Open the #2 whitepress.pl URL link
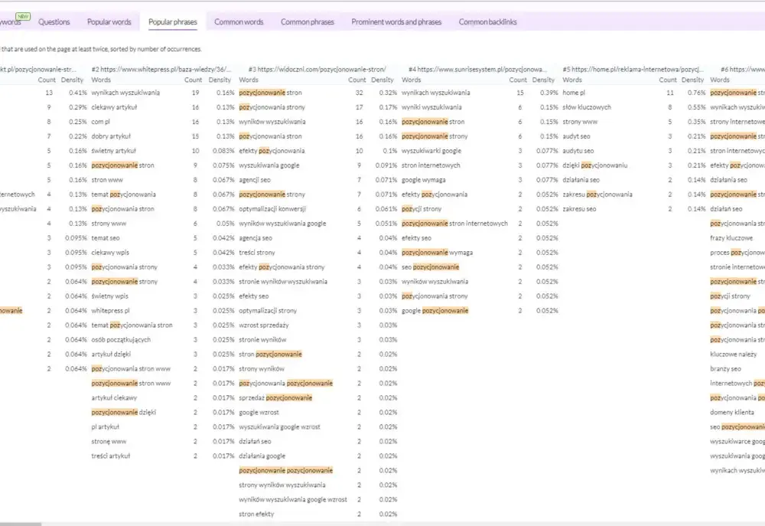 161,70
